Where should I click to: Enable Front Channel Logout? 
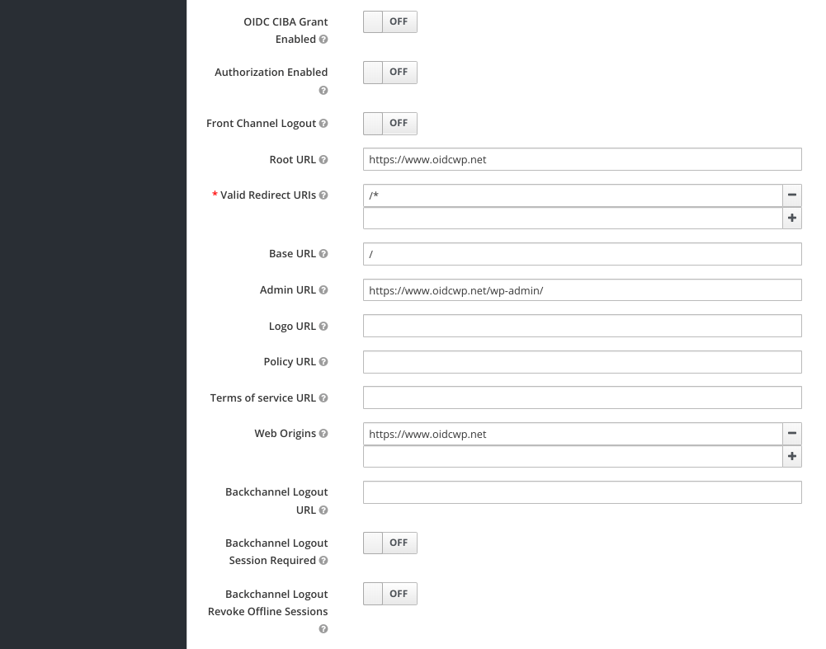pos(389,123)
